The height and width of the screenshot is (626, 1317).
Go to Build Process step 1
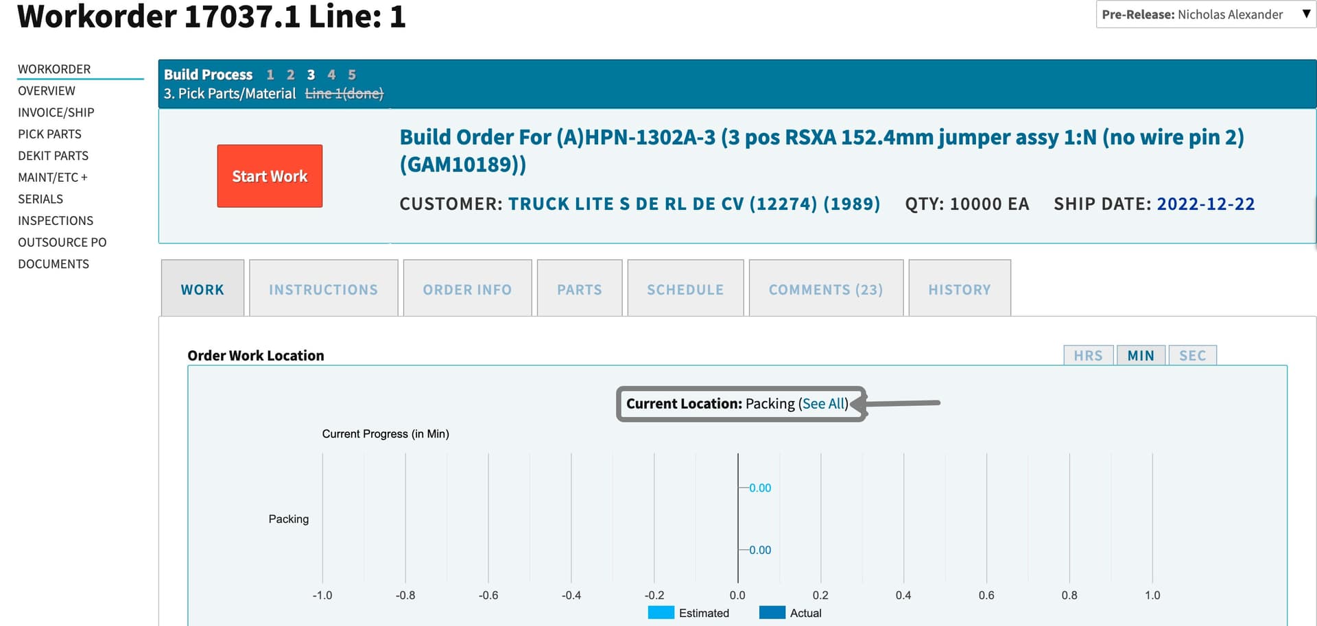tap(270, 75)
